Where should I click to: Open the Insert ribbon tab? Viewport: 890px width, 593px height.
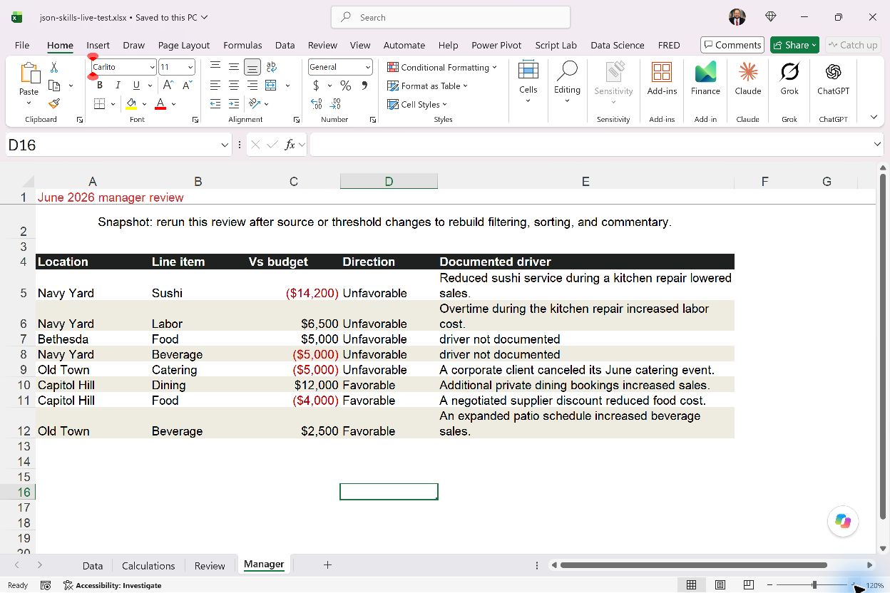(98, 45)
